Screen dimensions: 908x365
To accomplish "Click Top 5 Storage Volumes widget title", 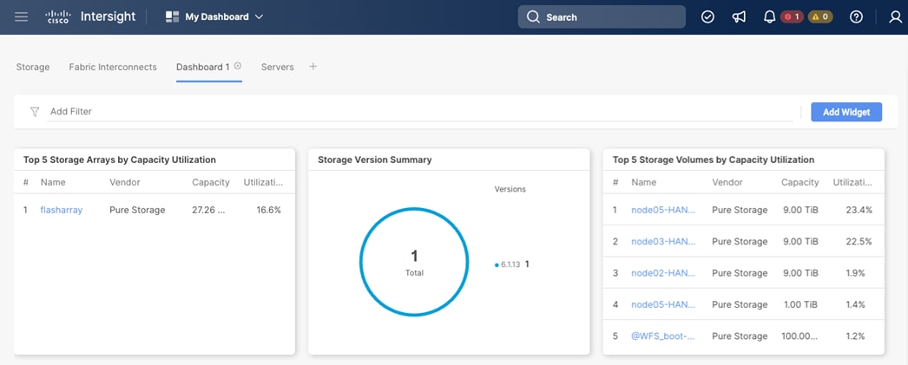I will 714,160.
